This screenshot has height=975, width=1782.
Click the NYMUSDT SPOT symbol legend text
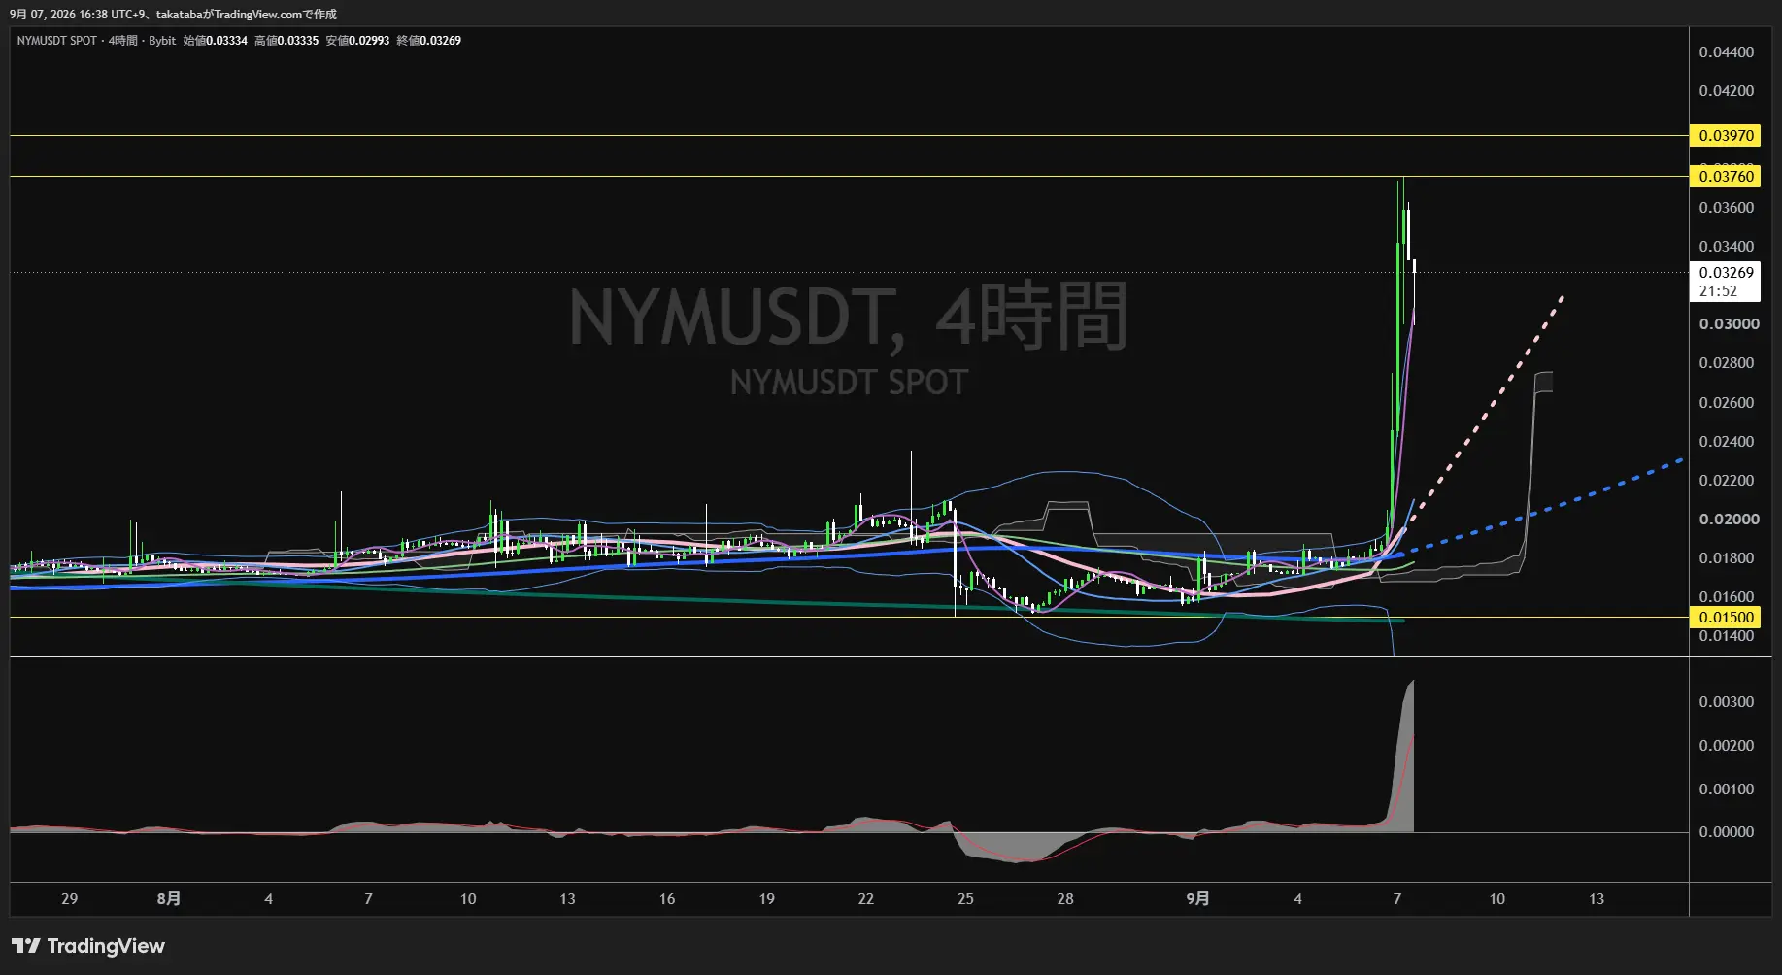tap(57, 41)
